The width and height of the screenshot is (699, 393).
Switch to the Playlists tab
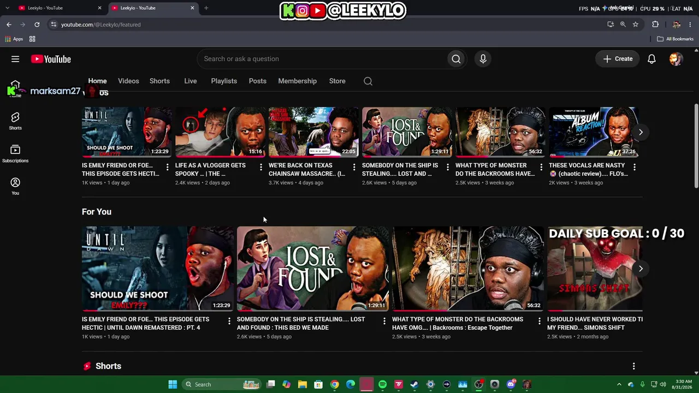pos(224,81)
